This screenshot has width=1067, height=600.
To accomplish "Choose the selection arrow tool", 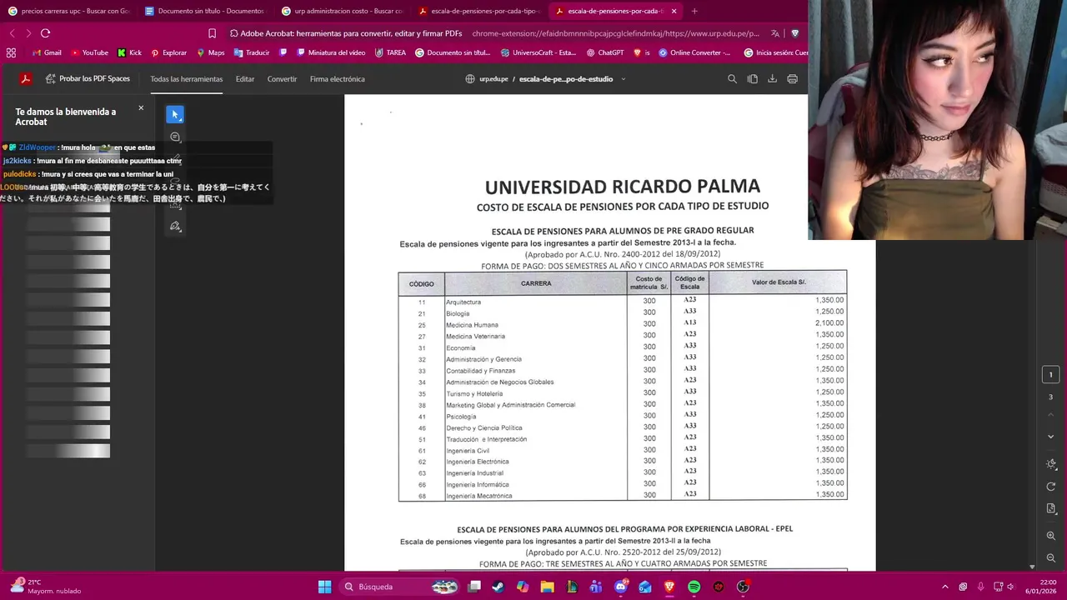I will pyautogui.click(x=175, y=114).
